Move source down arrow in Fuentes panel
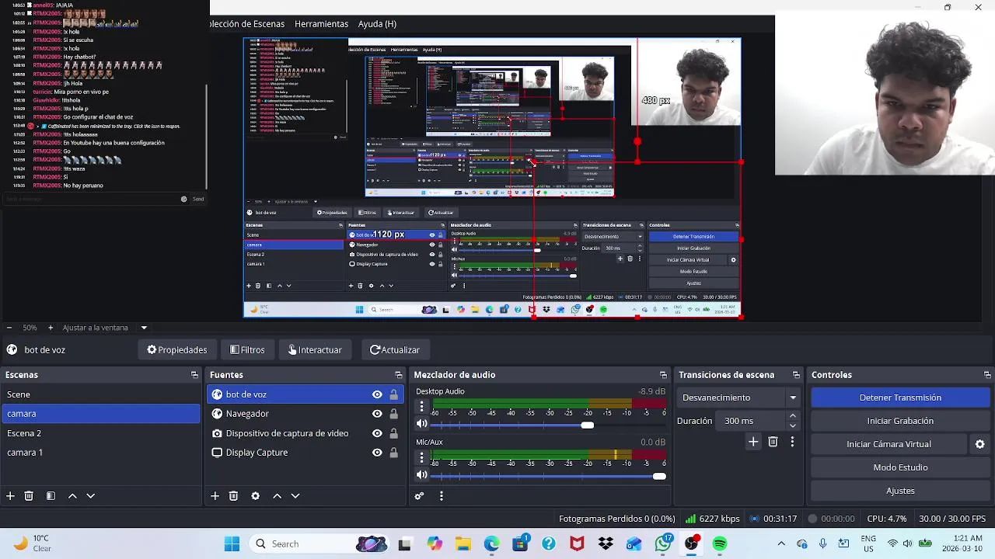 pos(295,495)
